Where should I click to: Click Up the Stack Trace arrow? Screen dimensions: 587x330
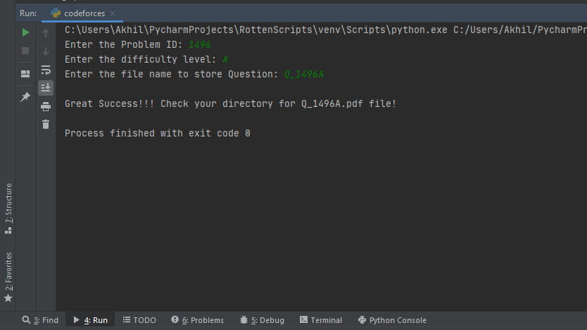[46, 33]
